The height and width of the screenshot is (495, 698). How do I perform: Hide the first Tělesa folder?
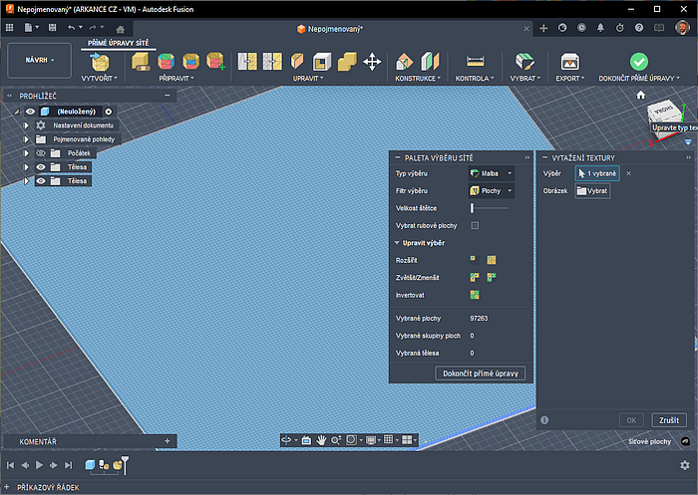point(41,167)
